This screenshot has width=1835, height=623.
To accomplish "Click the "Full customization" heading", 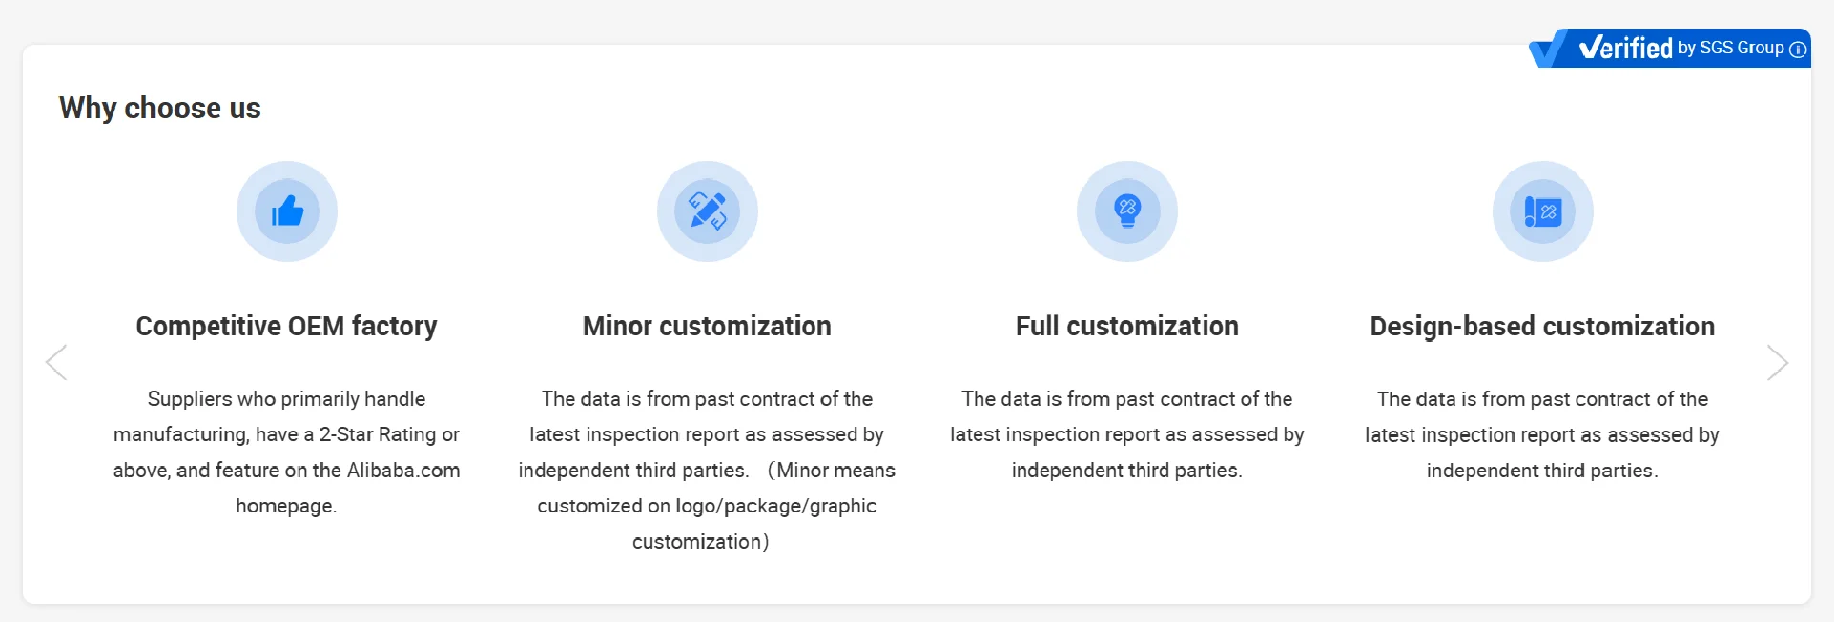I will pos(1126,326).
